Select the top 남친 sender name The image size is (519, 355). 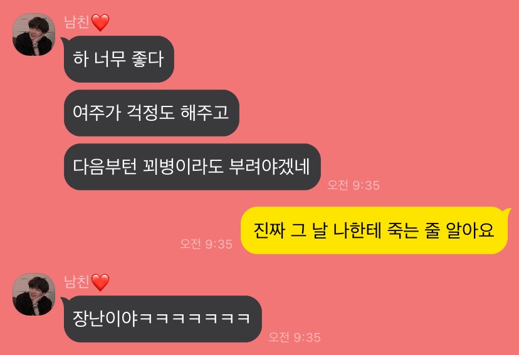[x=76, y=22]
